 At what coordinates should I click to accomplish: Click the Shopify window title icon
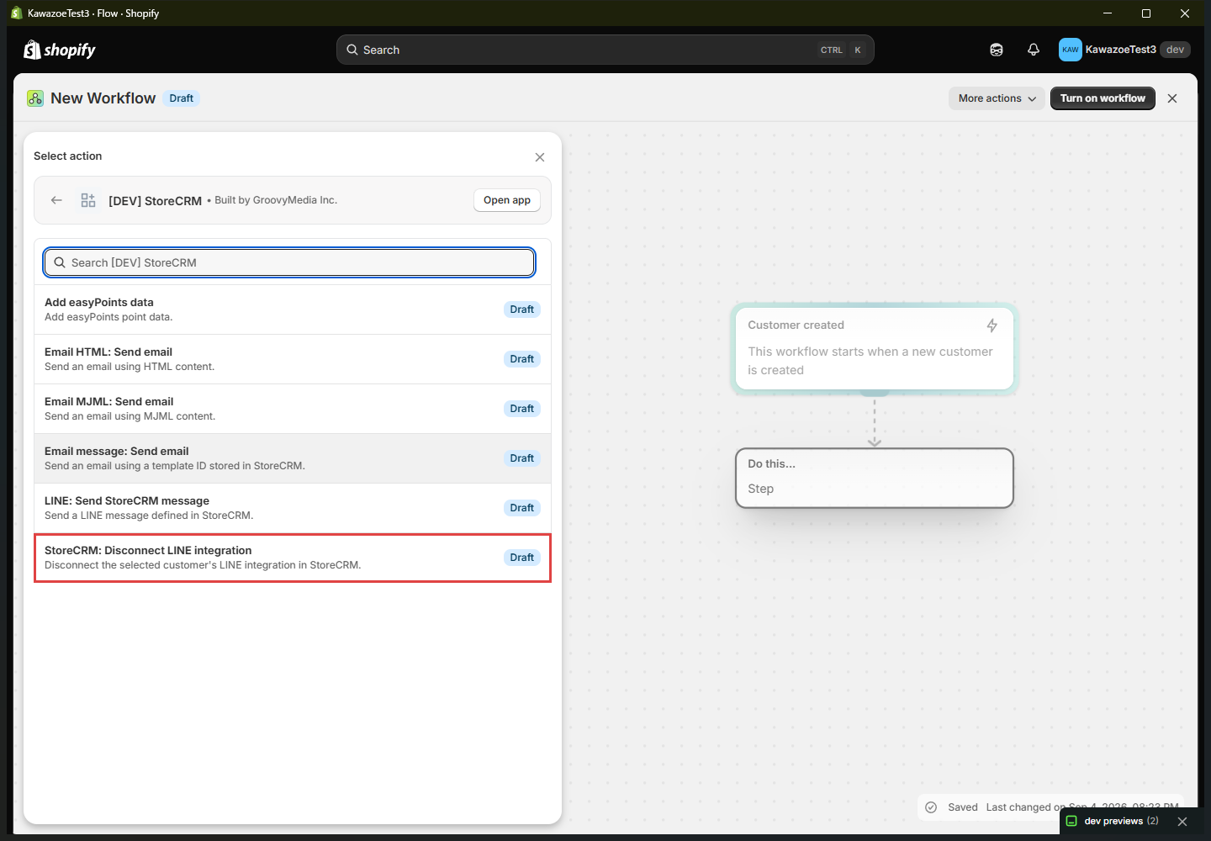click(x=16, y=13)
